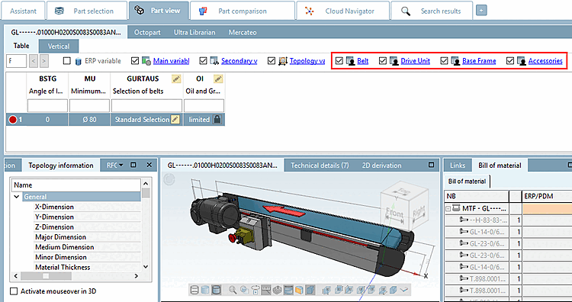Close the Topology information panel
This screenshot has width=572, height=302.
point(149,165)
